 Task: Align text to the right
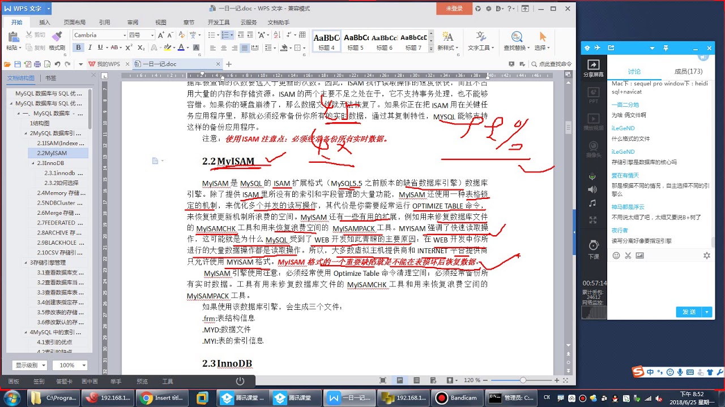click(x=235, y=48)
